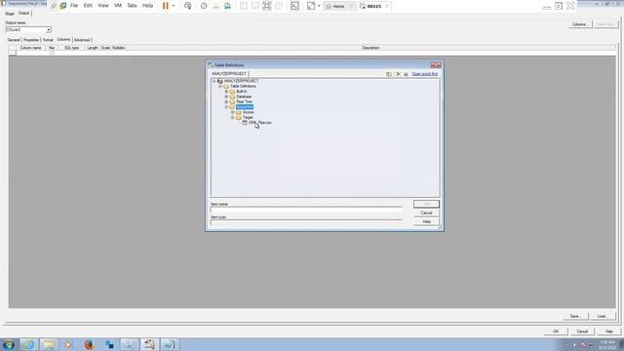The height and width of the screenshot is (351, 624).
Task: Open the pause button dropdown arrow
Action: click(174, 6)
